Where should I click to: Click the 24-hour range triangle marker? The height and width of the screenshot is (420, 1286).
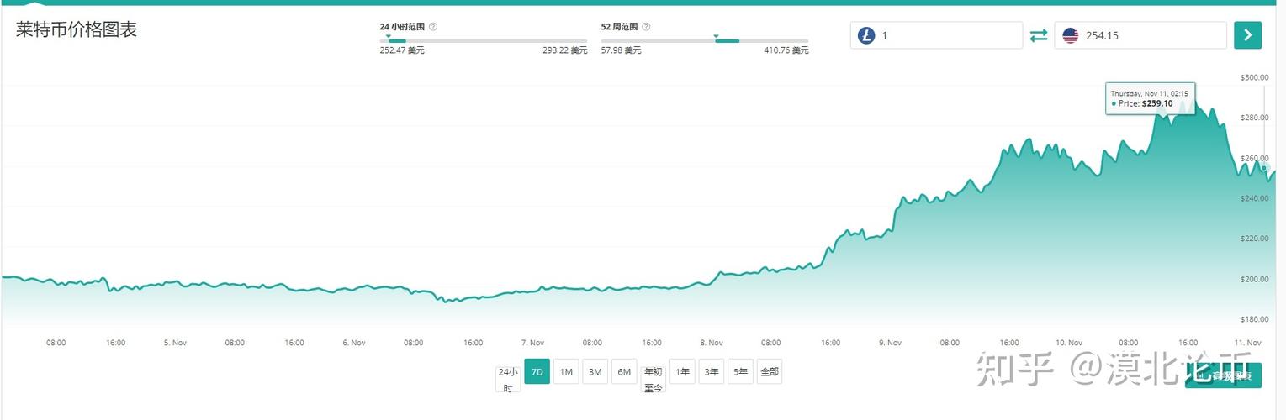(389, 36)
